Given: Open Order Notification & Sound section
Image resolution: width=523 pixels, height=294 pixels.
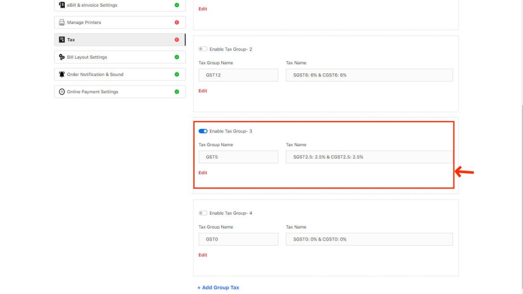Looking at the screenshot, I should coord(120,74).
